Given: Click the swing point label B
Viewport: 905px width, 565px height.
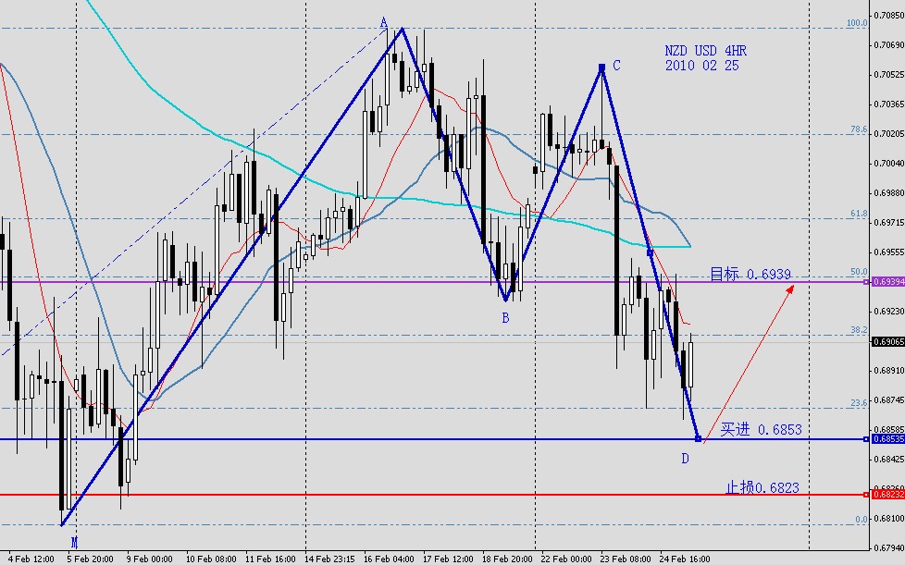Looking at the screenshot, I should (505, 316).
